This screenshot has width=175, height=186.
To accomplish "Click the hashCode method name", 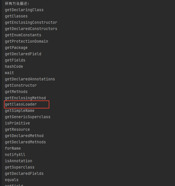I will (14, 67).
